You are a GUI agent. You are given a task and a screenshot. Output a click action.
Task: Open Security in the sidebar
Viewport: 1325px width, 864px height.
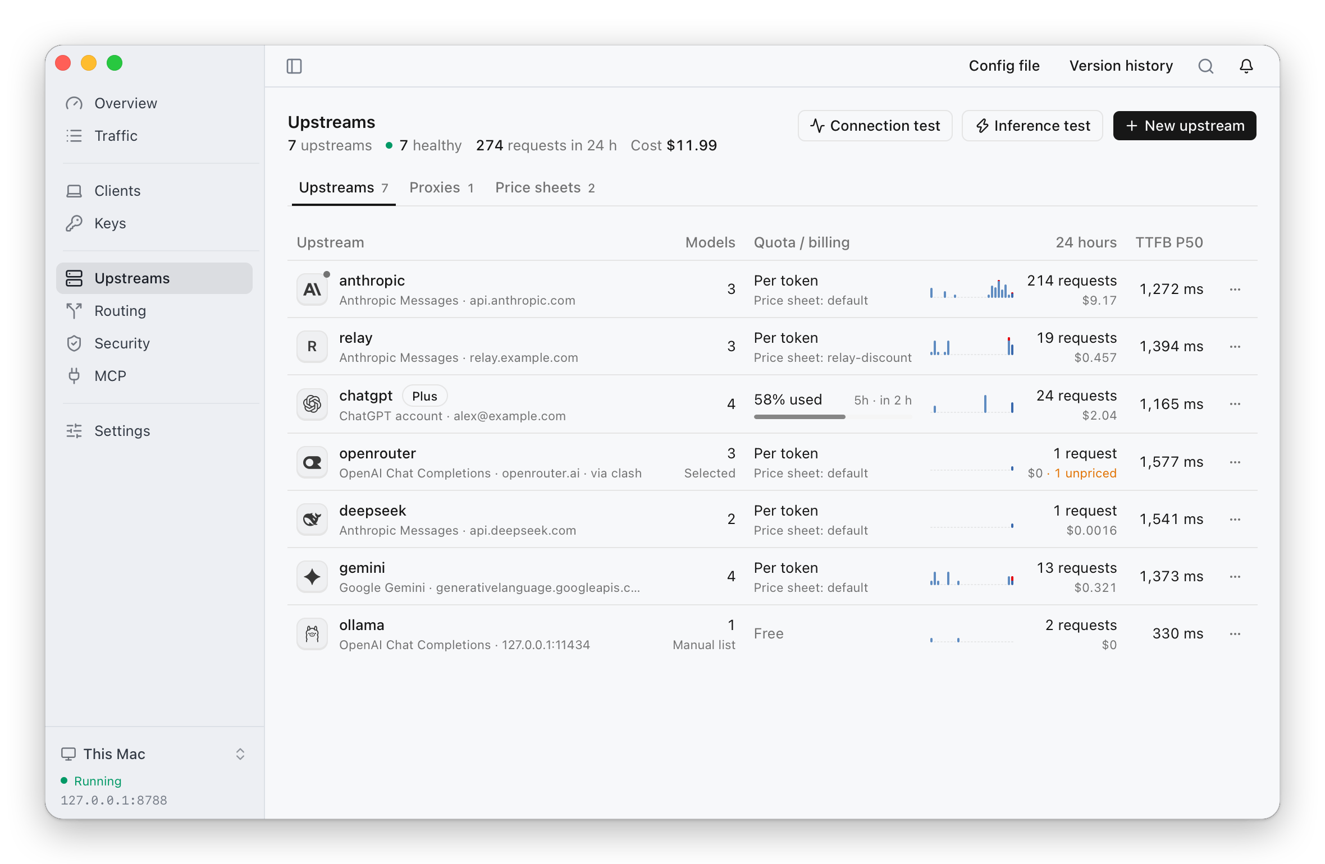(154, 343)
